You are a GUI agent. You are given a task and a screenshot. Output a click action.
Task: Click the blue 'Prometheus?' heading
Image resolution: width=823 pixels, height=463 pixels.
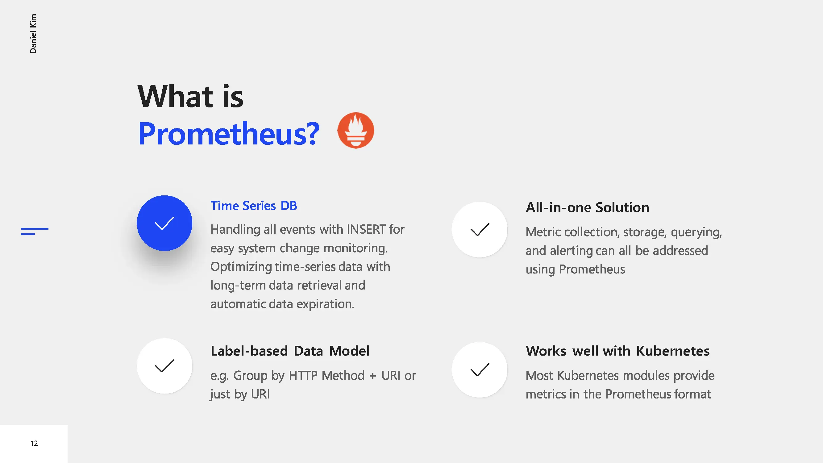click(x=229, y=134)
